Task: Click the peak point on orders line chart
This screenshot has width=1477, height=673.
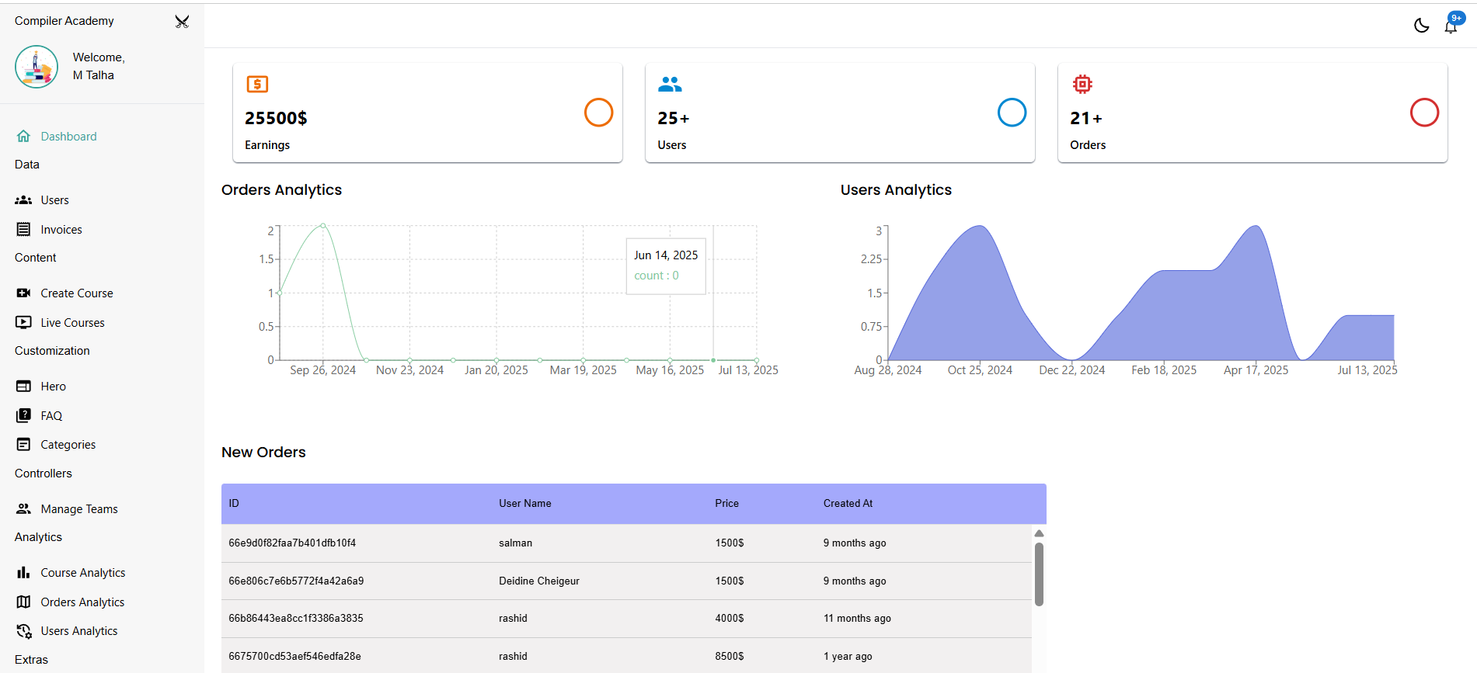Action: [x=323, y=225]
